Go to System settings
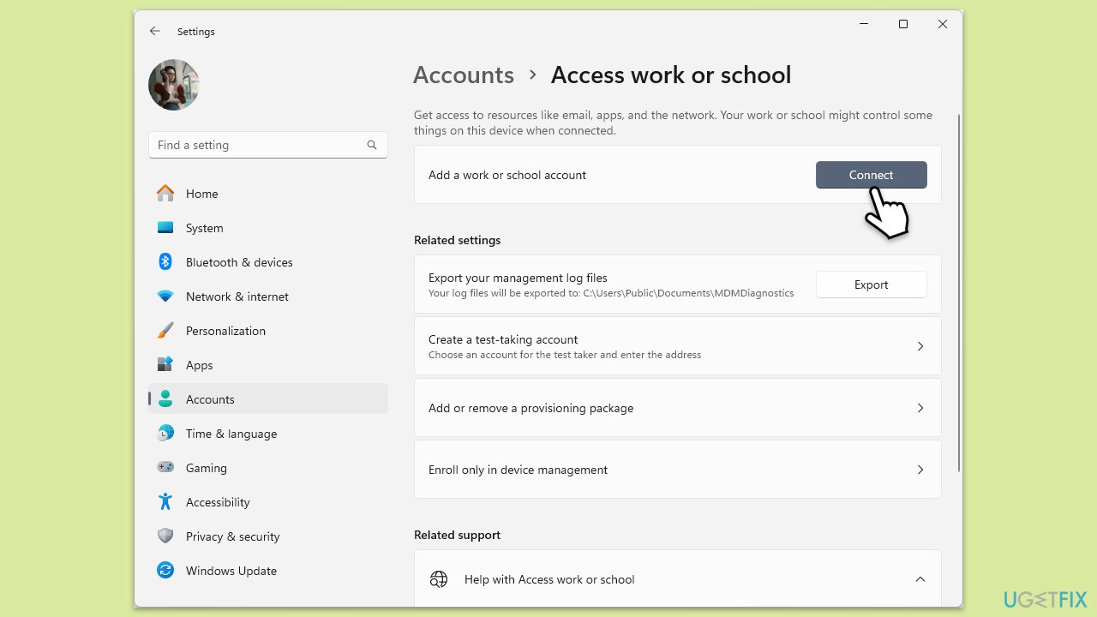The image size is (1097, 617). pos(268,228)
